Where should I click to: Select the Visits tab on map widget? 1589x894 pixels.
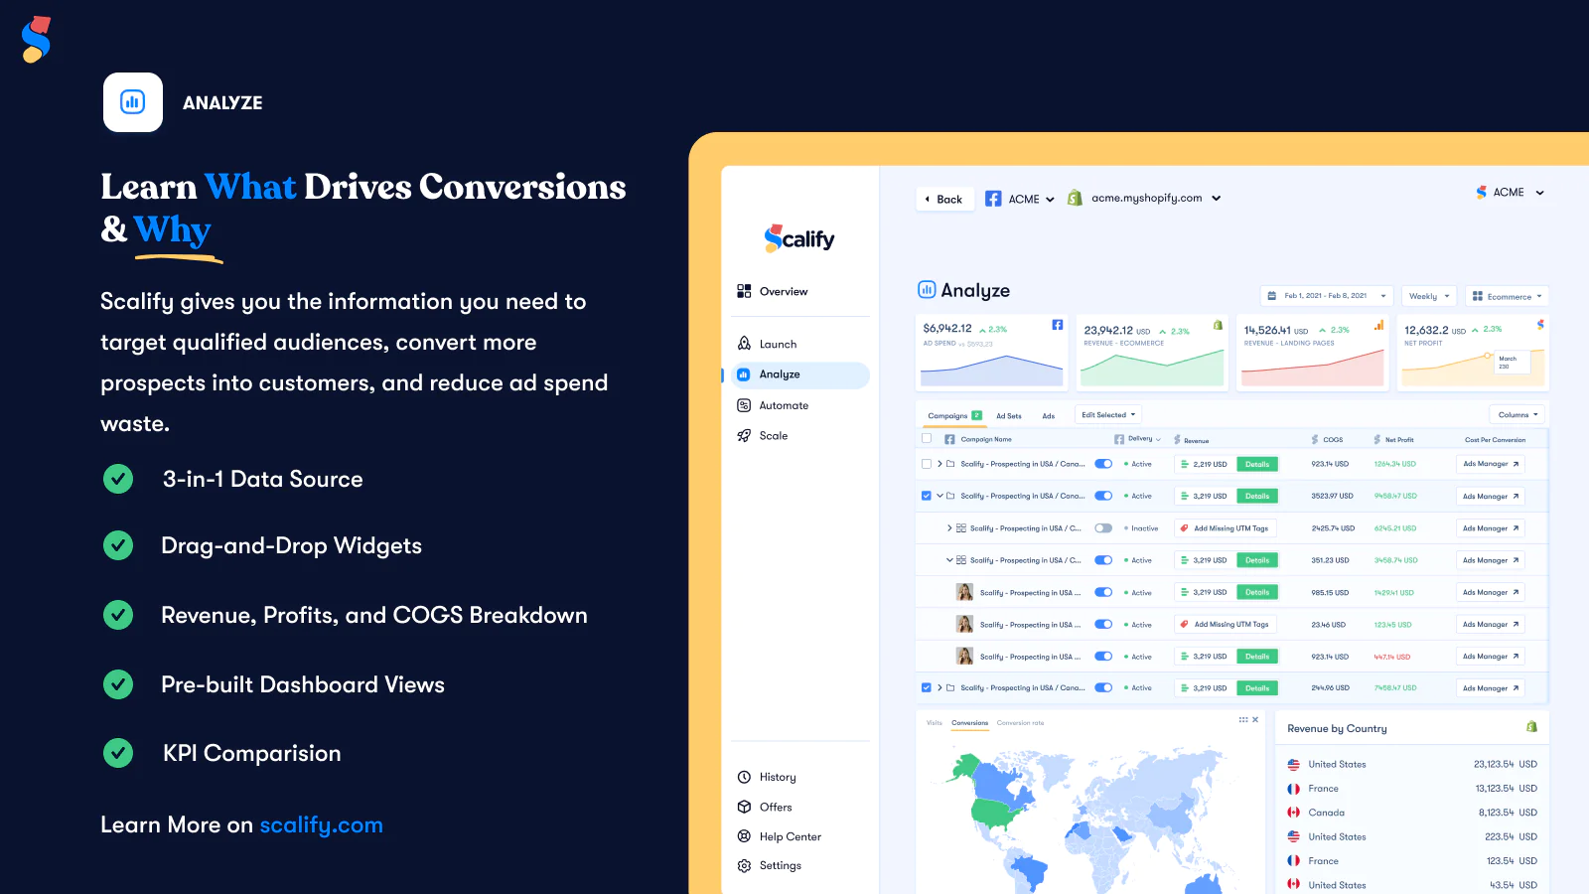935,723
